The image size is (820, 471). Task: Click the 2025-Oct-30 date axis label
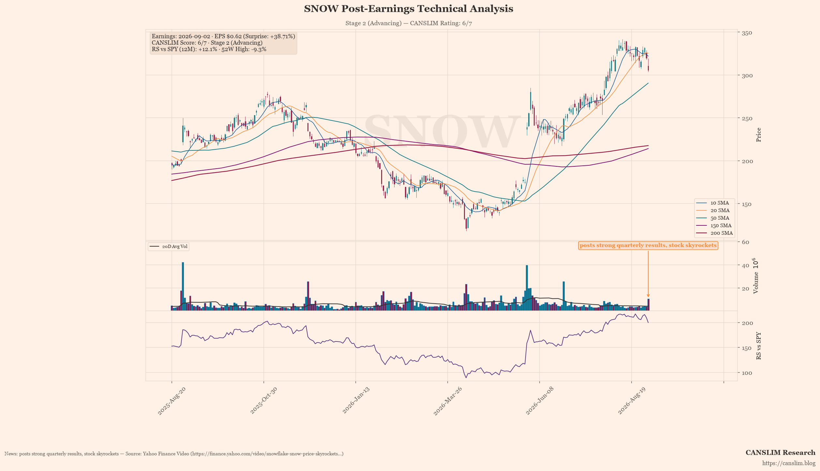264,401
